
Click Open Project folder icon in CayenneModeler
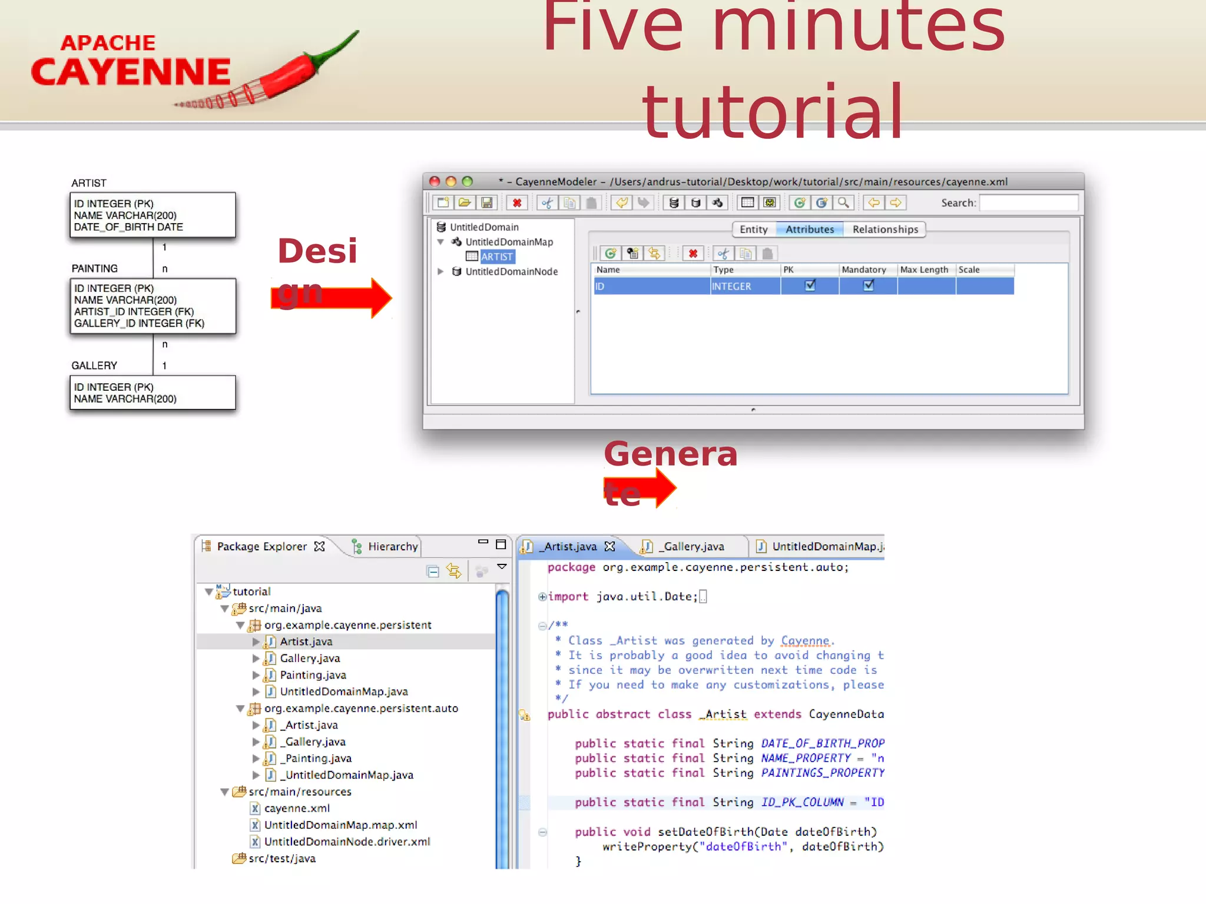(465, 203)
